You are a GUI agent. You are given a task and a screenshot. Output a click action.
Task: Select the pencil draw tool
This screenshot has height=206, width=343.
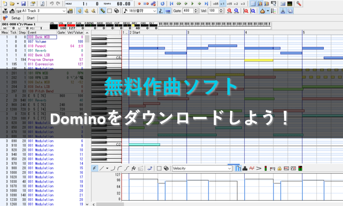[102, 10]
